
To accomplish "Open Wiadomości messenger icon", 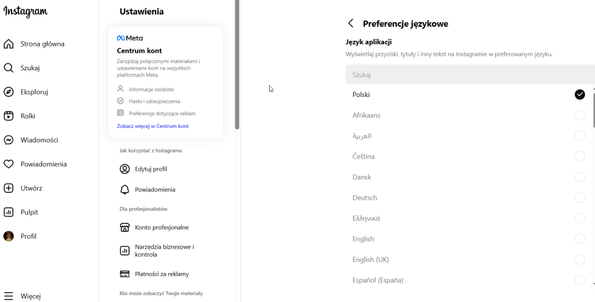I will pyautogui.click(x=9, y=140).
